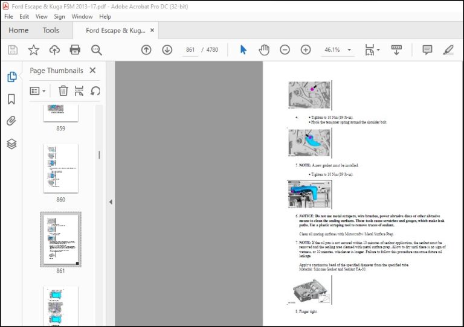Delete selected page with trash icon
The width and height of the screenshot is (464, 327).
63,90
